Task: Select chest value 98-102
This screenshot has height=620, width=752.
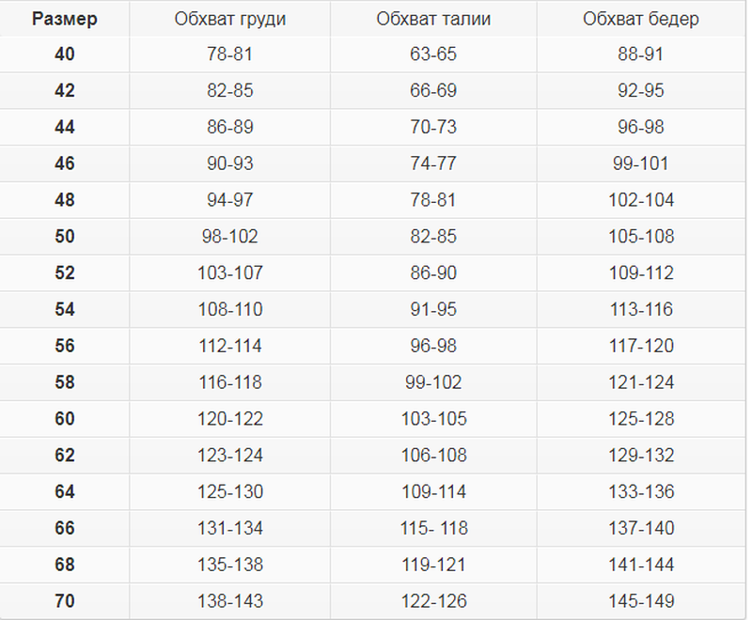Action: [x=230, y=237]
